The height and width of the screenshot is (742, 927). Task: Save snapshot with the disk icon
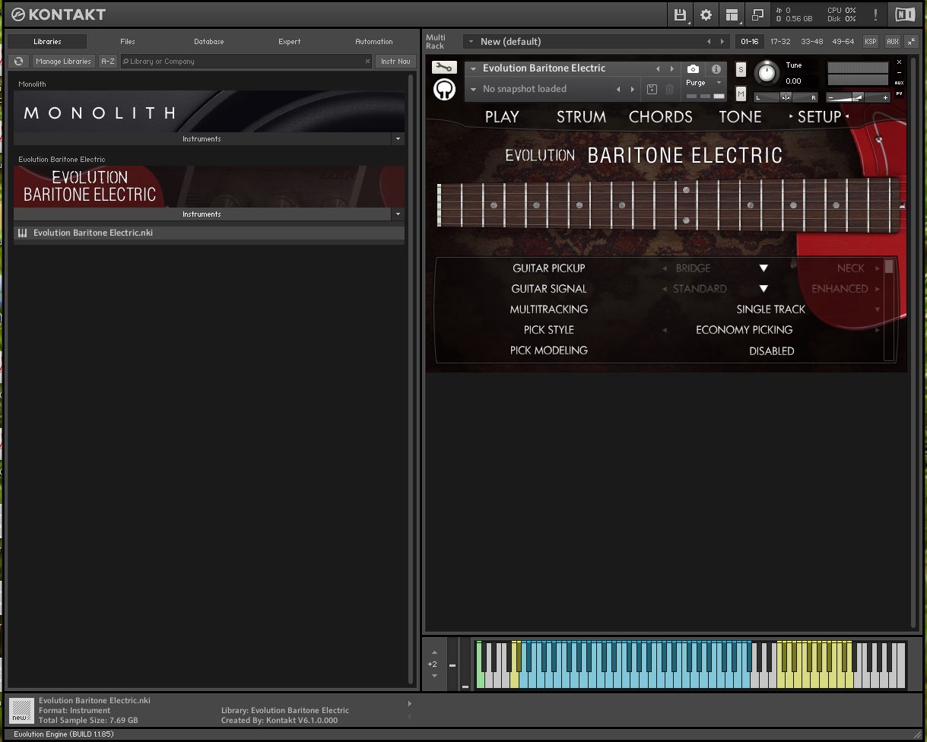(x=652, y=89)
